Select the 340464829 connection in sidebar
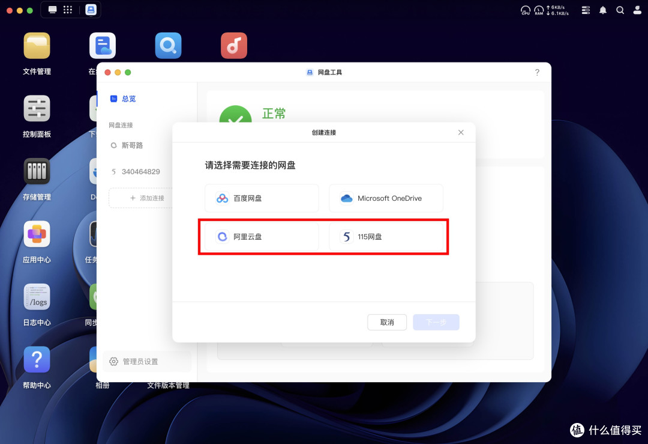The image size is (648, 444). click(140, 172)
